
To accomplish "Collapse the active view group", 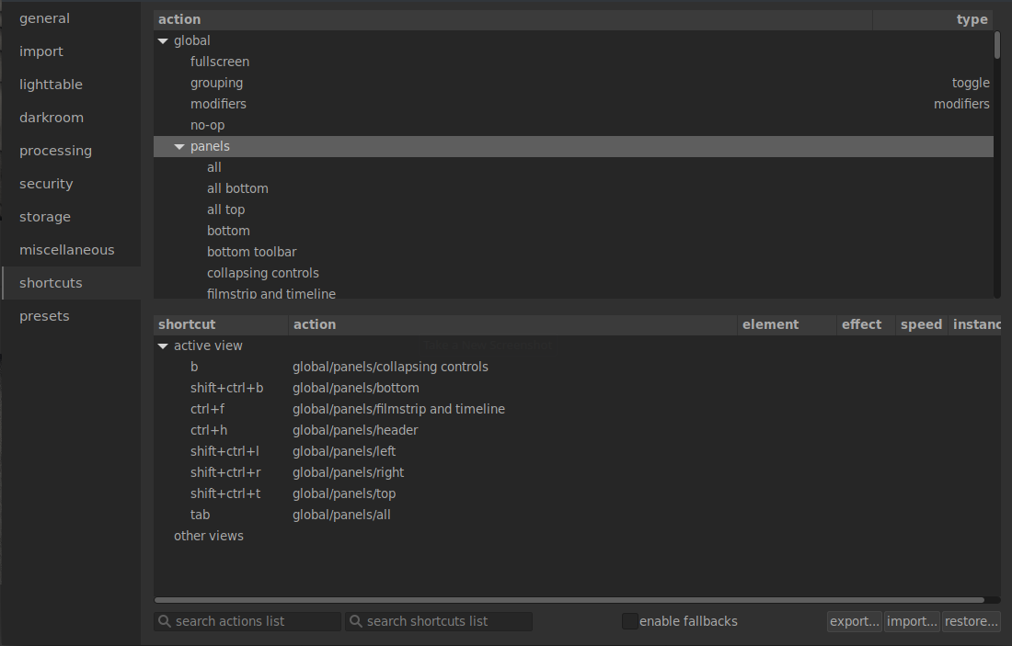I will point(163,346).
